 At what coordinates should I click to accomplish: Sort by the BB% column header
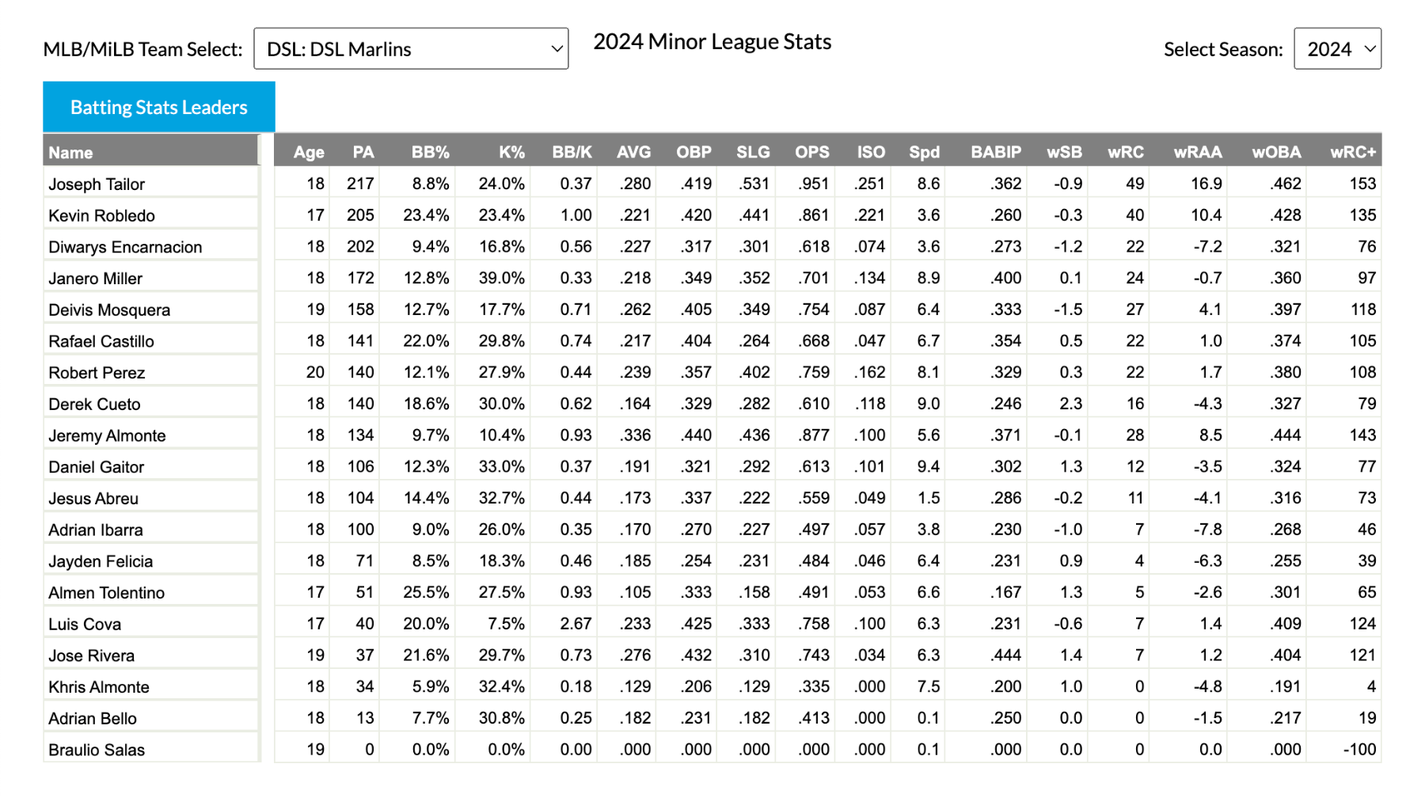[431, 152]
